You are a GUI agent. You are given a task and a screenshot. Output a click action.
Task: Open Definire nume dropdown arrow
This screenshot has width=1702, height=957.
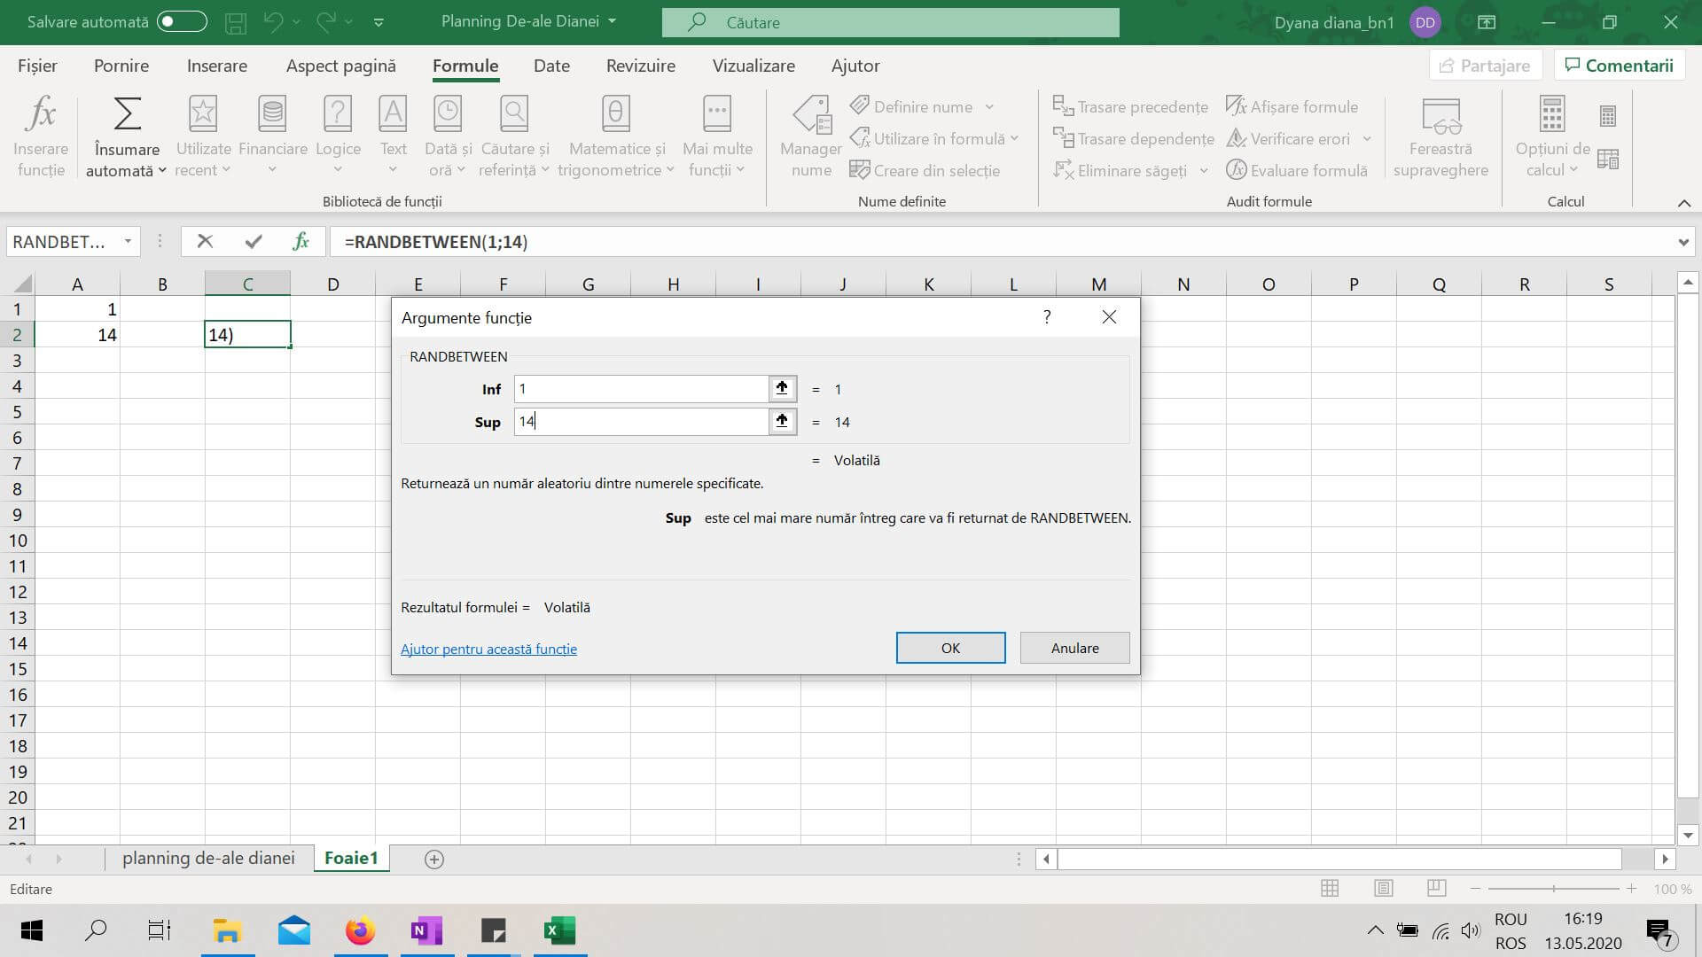(989, 107)
